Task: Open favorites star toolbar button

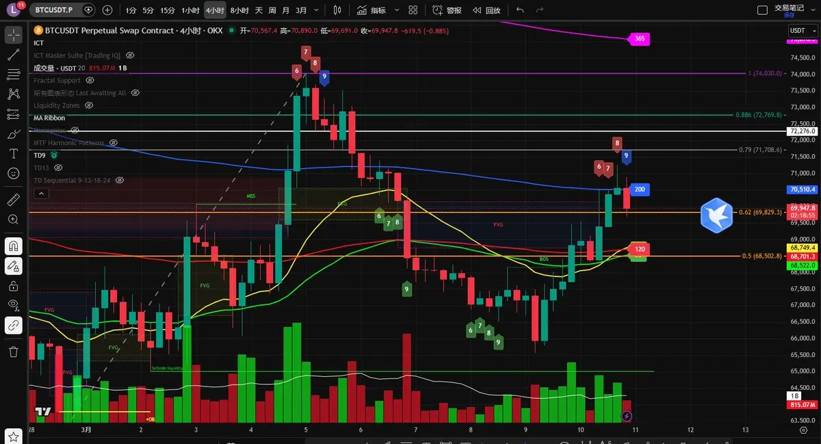Action: 13,436
